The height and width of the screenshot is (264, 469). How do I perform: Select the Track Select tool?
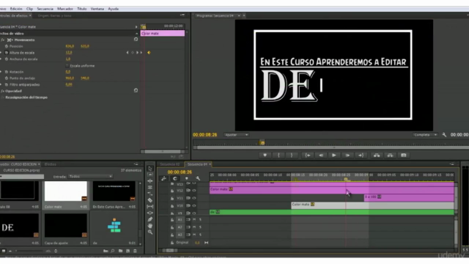click(150, 175)
